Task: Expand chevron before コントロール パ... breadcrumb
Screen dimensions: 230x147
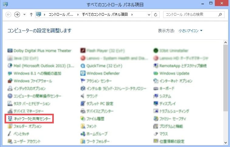Action: [44, 15]
